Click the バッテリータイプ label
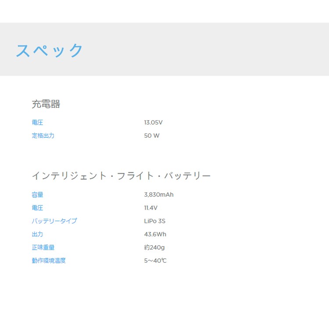The width and height of the screenshot is (329, 329). (54, 221)
